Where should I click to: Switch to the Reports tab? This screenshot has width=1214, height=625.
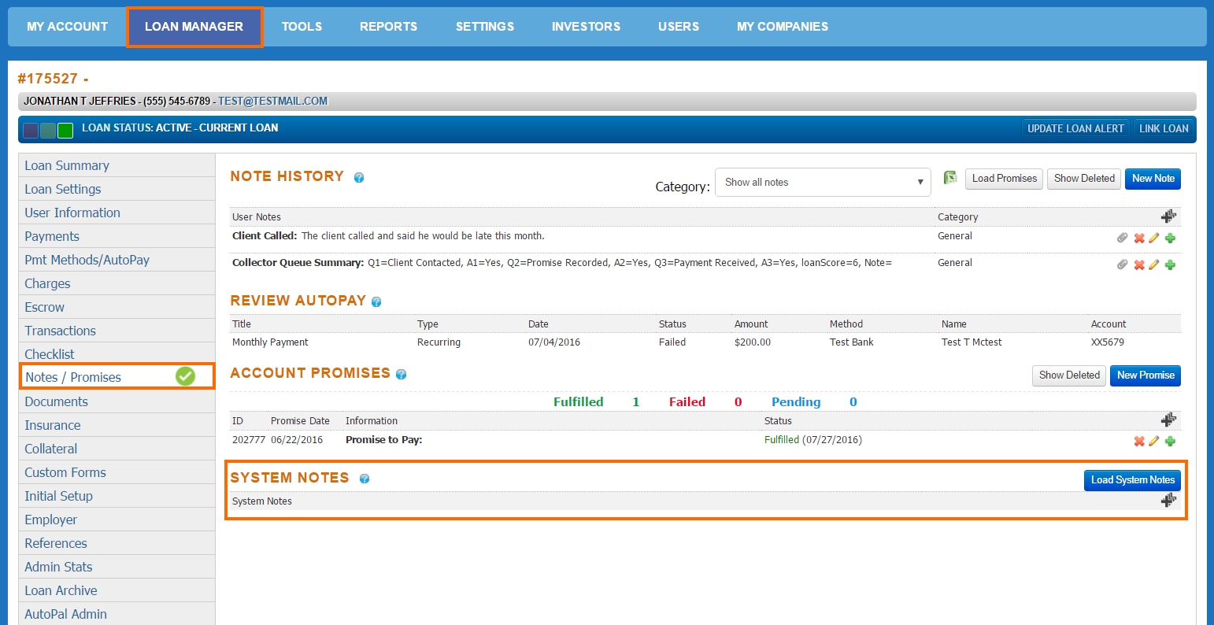point(389,27)
